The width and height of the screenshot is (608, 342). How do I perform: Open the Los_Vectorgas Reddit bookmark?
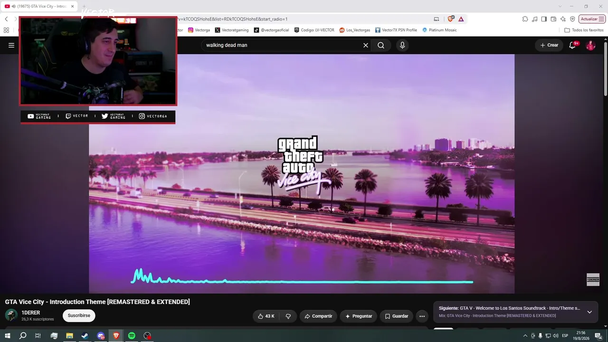pyautogui.click(x=355, y=30)
